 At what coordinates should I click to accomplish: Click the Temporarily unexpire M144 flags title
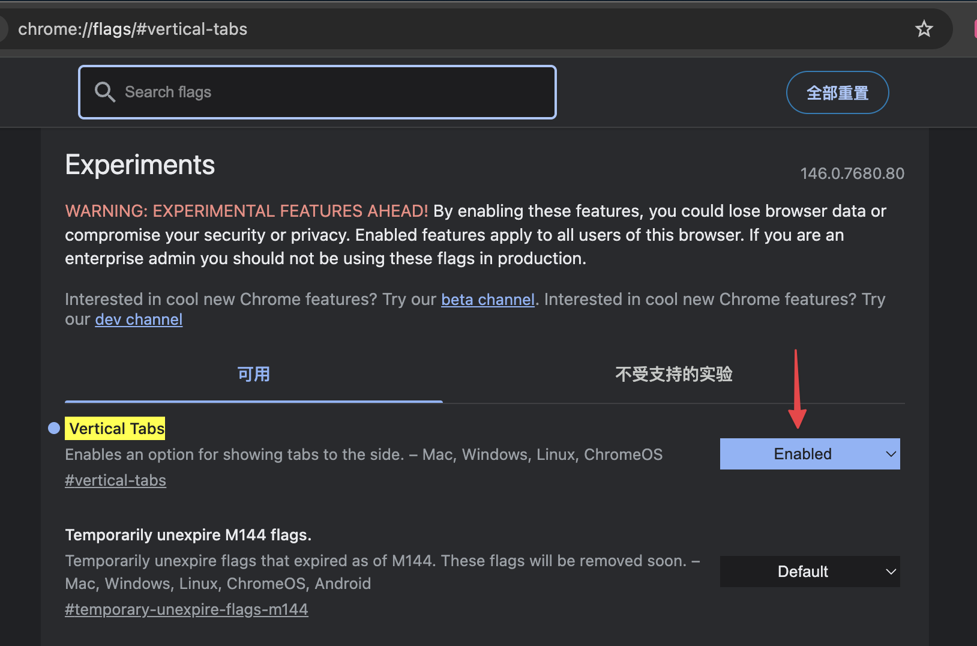click(188, 535)
